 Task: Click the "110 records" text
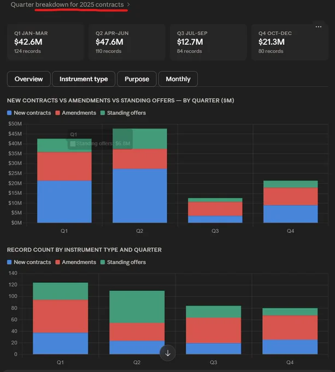click(109, 51)
